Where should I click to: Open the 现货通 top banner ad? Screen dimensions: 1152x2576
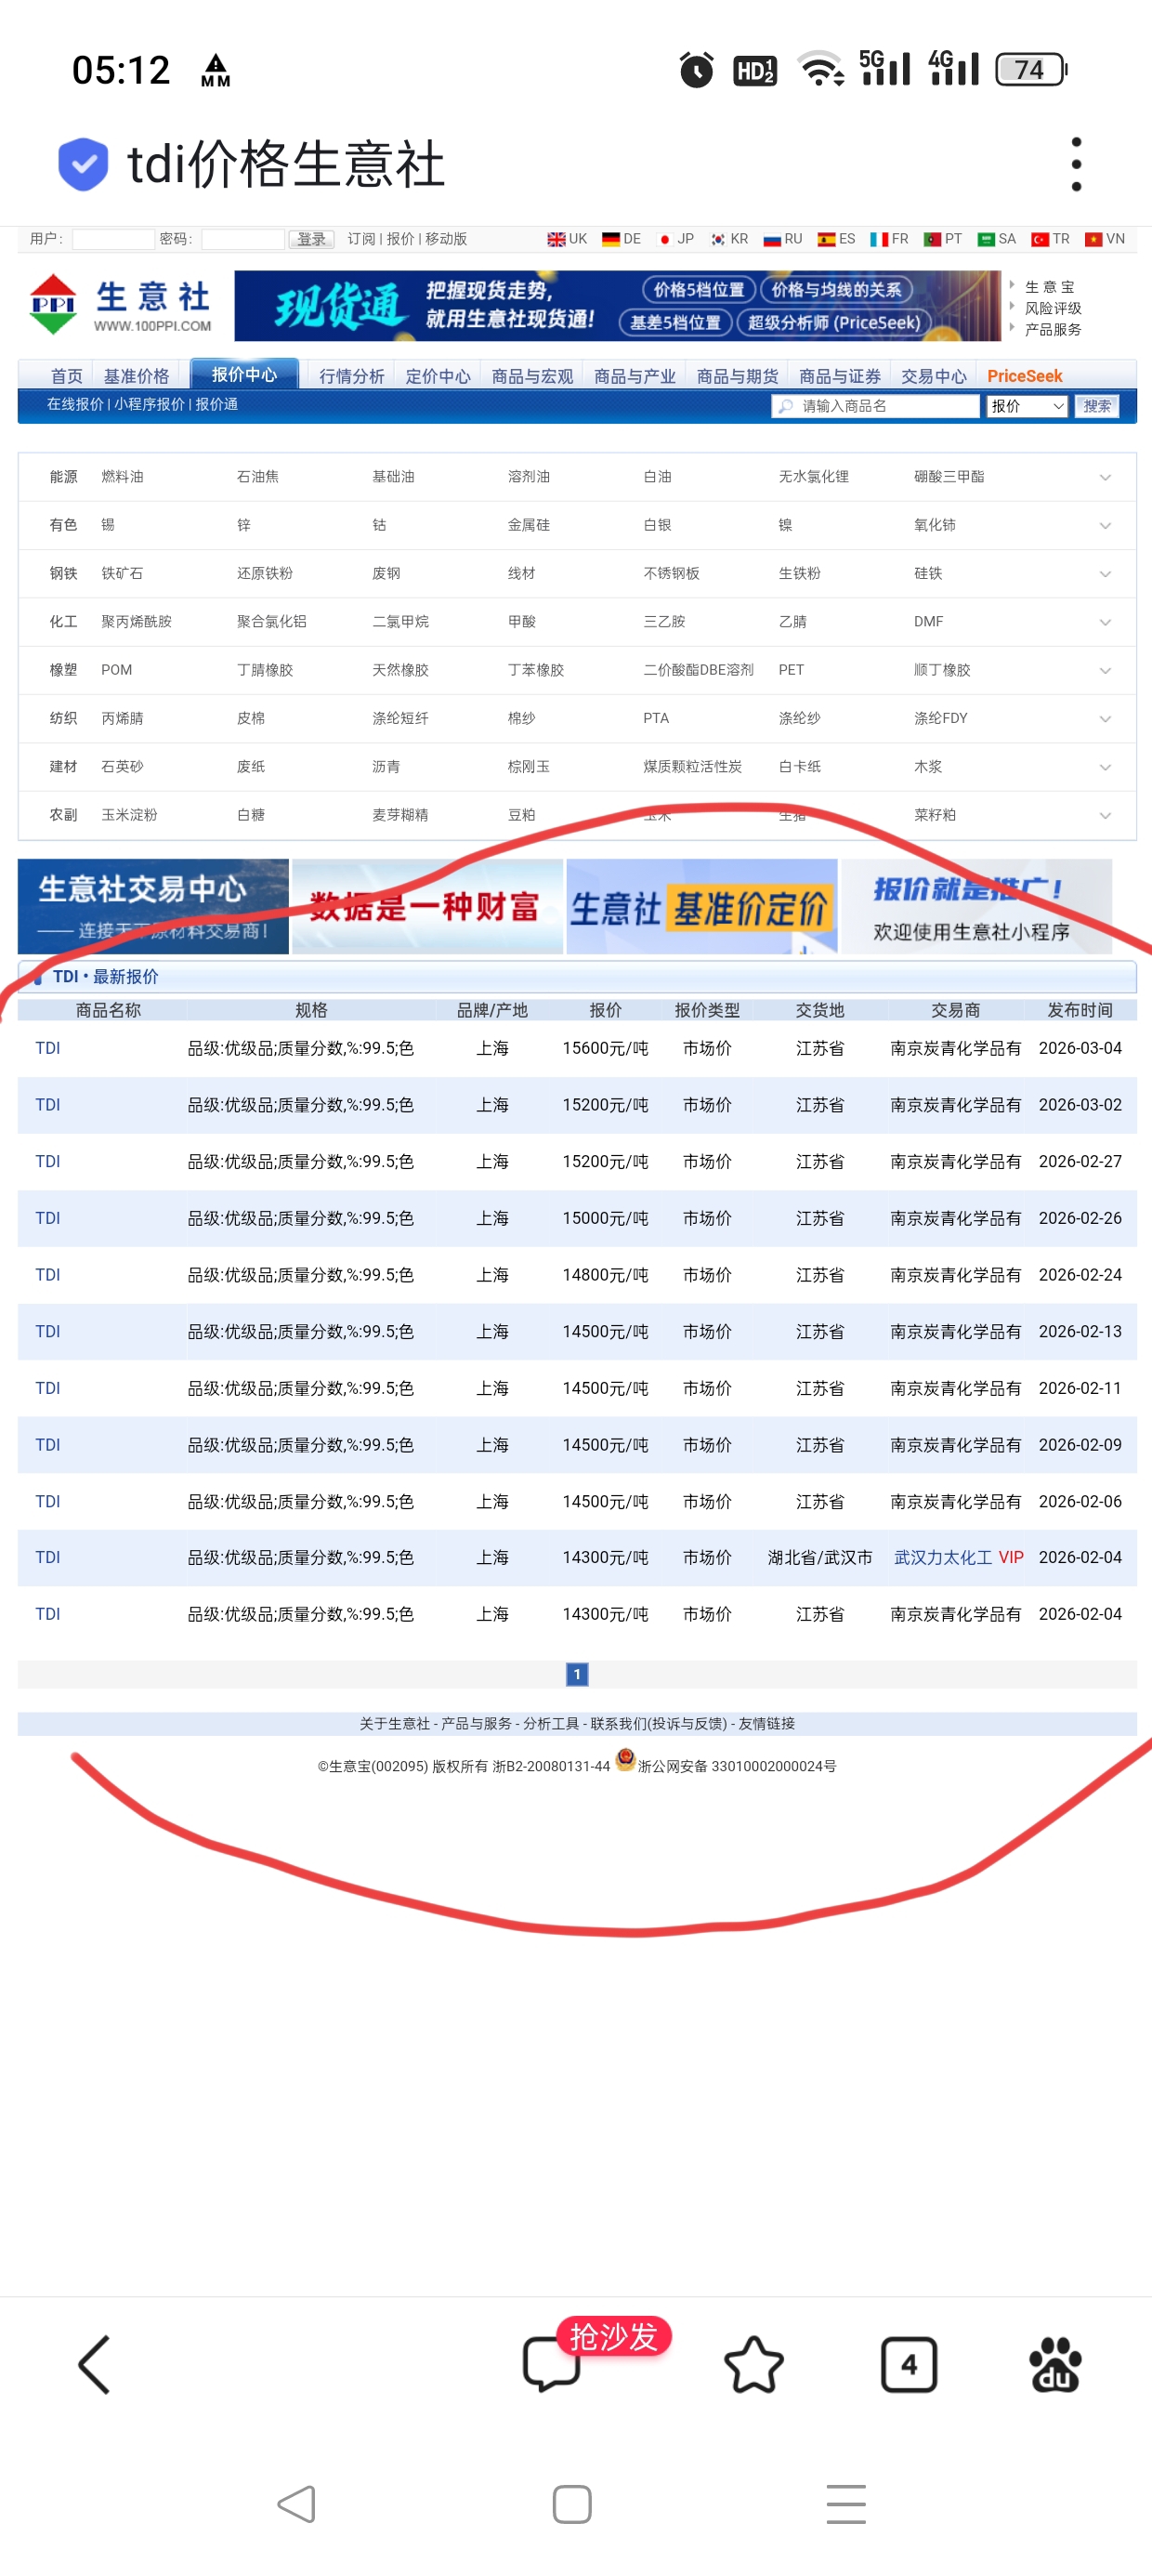click(x=617, y=305)
